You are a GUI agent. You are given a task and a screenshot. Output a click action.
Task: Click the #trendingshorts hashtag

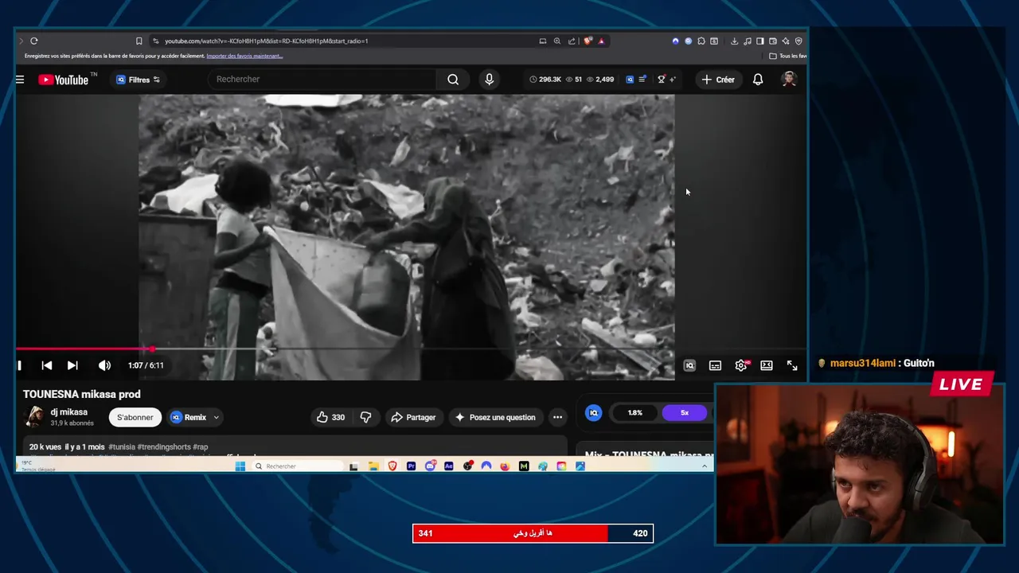click(164, 447)
